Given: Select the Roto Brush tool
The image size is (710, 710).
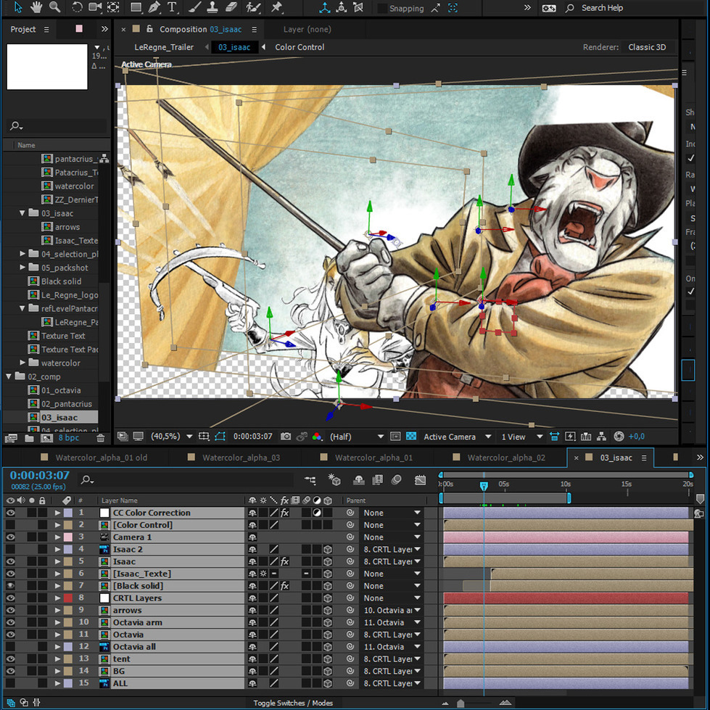Looking at the screenshot, I should coord(253,7).
